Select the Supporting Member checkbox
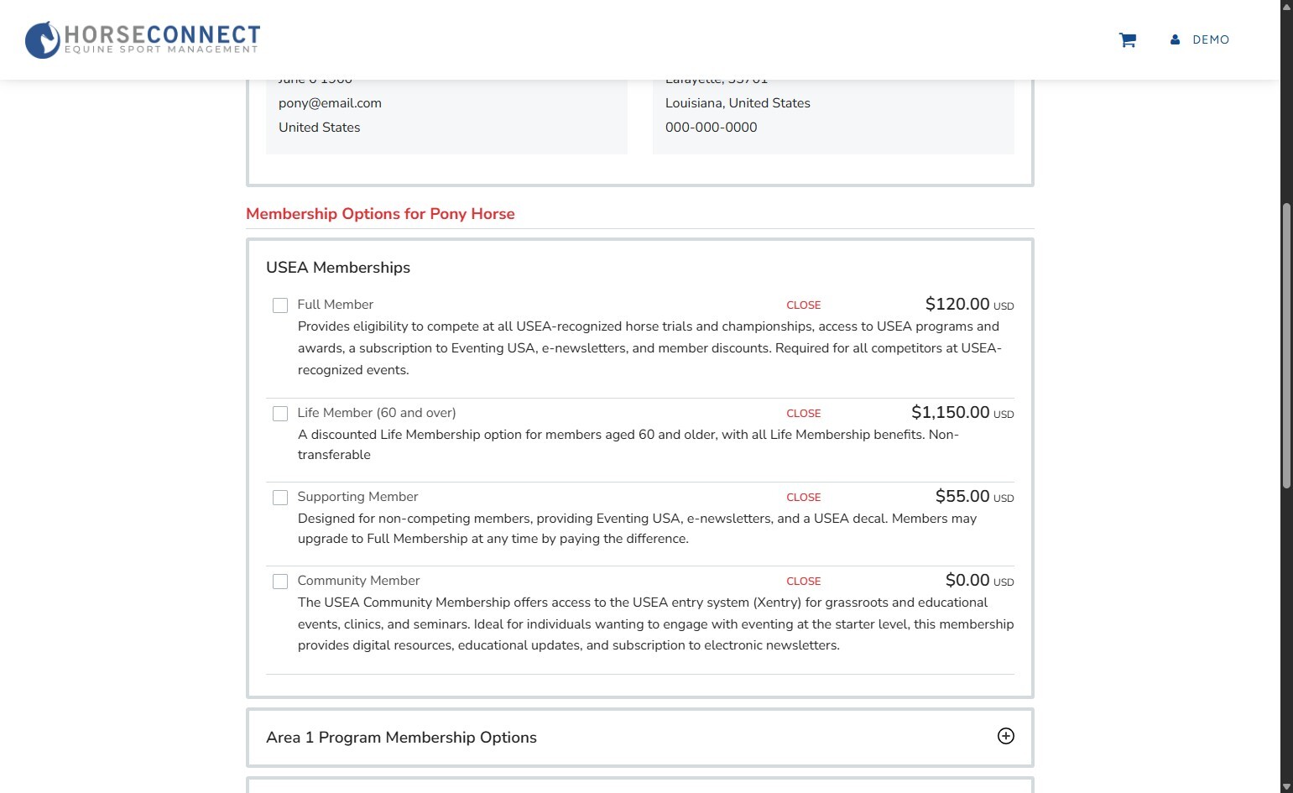Image resolution: width=1293 pixels, height=793 pixels. (x=280, y=498)
